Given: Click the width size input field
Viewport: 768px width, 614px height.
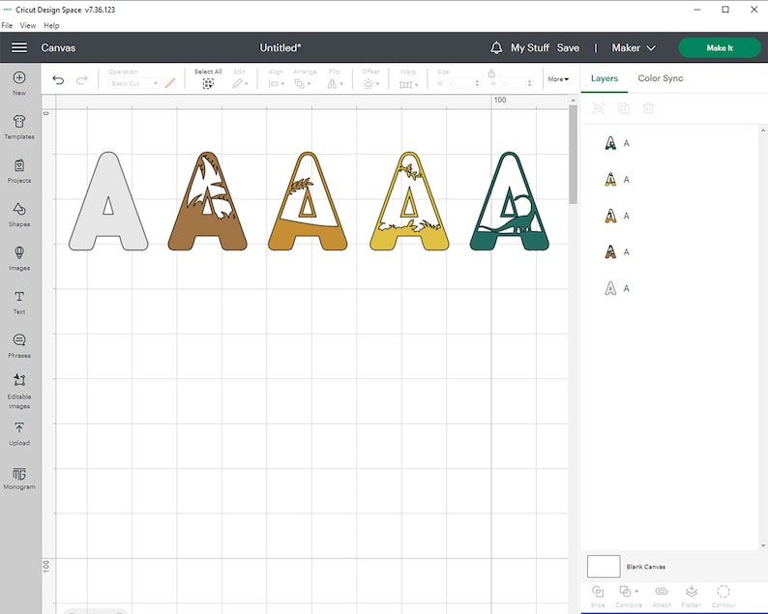Looking at the screenshot, I should [x=460, y=84].
